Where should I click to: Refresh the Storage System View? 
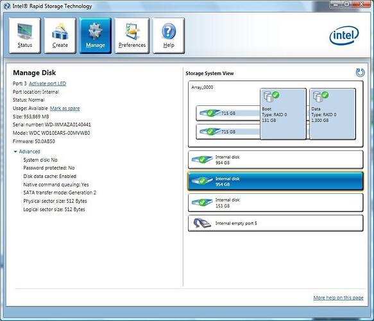pyautogui.click(x=360, y=73)
